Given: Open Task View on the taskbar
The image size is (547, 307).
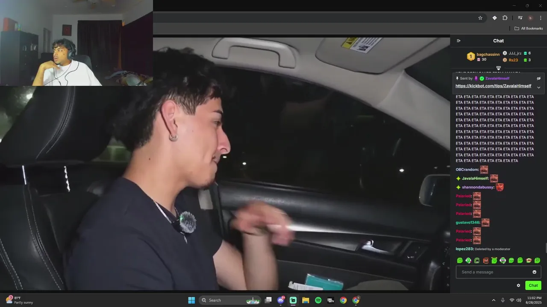Looking at the screenshot, I should coord(268,300).
